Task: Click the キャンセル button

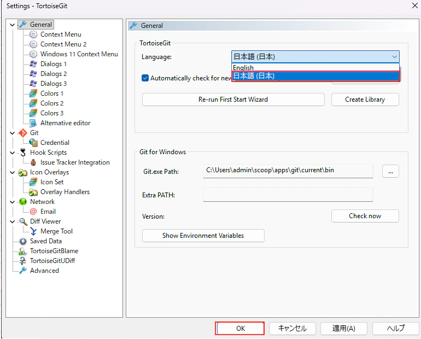Action: click(x=292, y=328)
